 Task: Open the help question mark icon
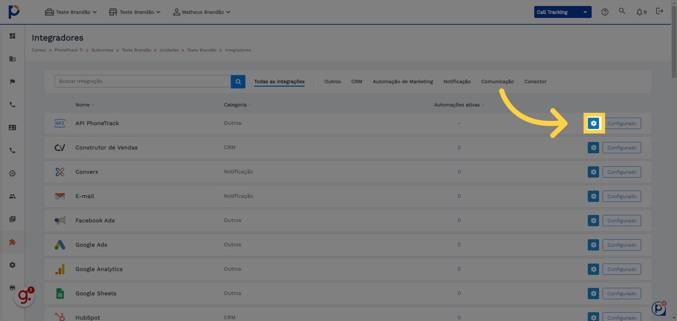pyautogui.click(x=605, y=12)
